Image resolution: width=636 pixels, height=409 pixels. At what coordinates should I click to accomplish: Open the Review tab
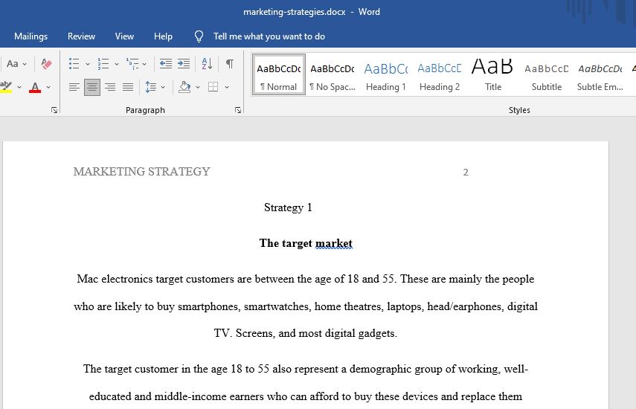(81, 36)
